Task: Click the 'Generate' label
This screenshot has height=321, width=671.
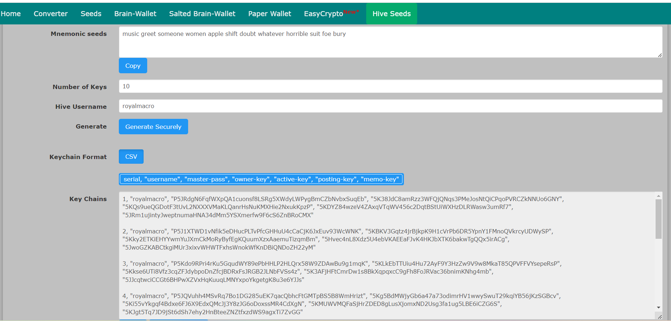Action: pos(91,126)
